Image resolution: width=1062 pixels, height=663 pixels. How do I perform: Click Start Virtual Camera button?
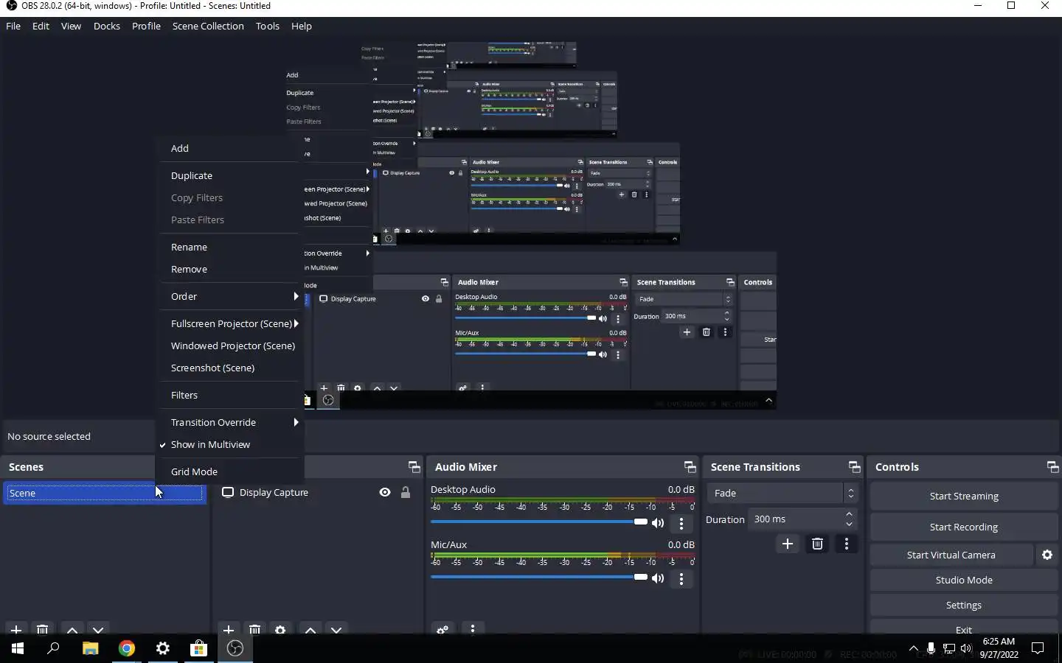tap(951, 555)
